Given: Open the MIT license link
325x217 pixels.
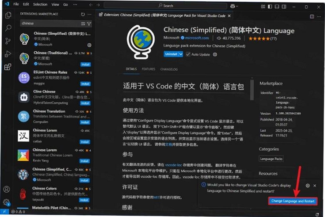Looking at the screenshot, I should pyautogui.click(x=157, y=197).
